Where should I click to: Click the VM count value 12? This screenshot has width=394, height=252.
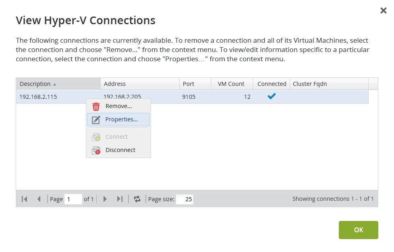(x=247, y=97)
